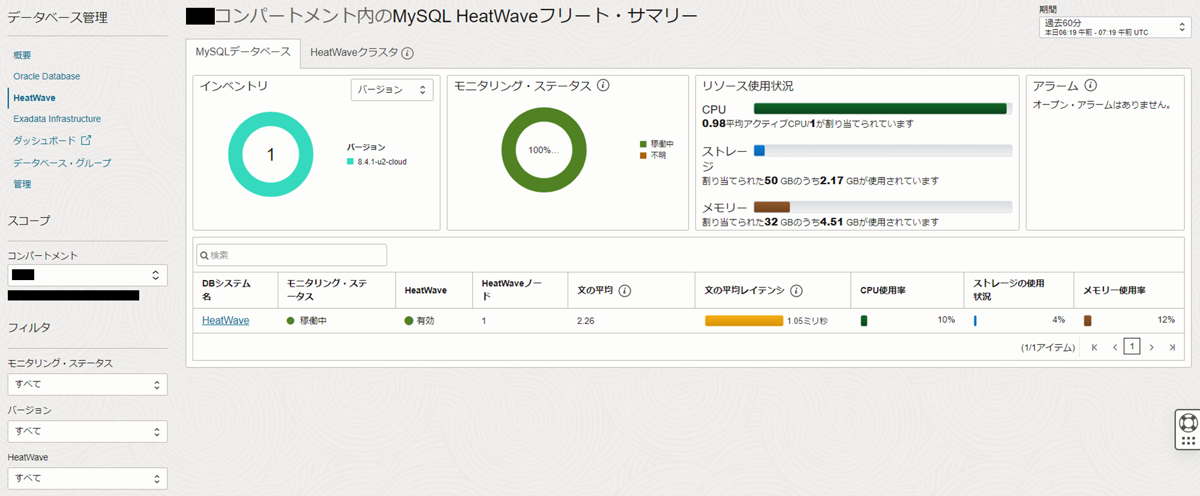This screenshot has height=496, width=1200.
Task: Click the HeatWaveノード column header
Action: 520,290
